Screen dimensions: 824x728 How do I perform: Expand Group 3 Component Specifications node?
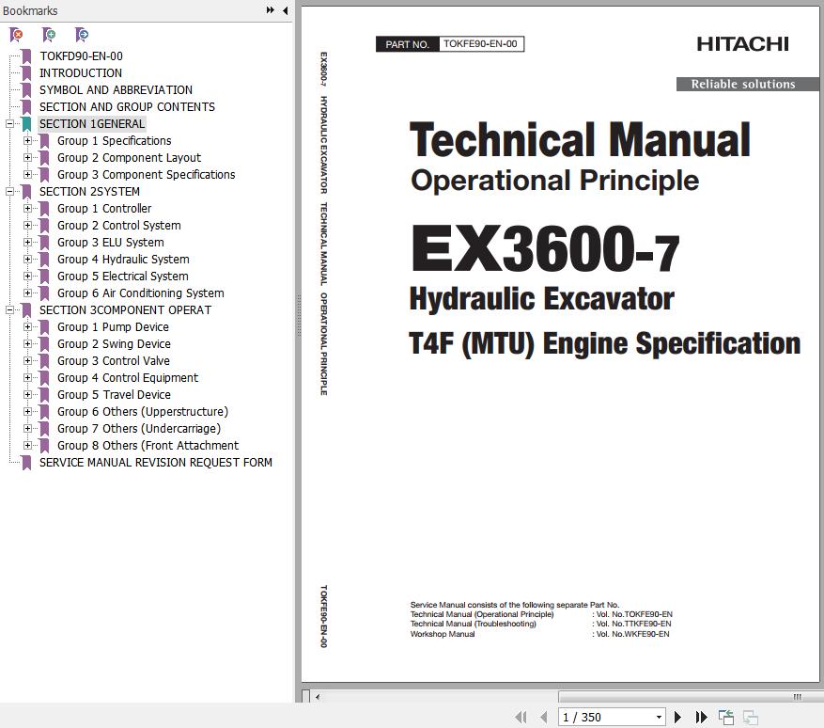pos(27,175)
